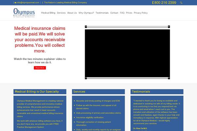Go to the About Us page
Viewport: 197px width, 131px height.
(72, 13)
